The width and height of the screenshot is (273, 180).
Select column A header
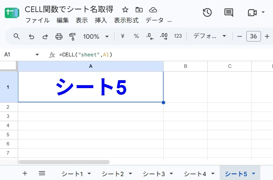click(91, 66)
